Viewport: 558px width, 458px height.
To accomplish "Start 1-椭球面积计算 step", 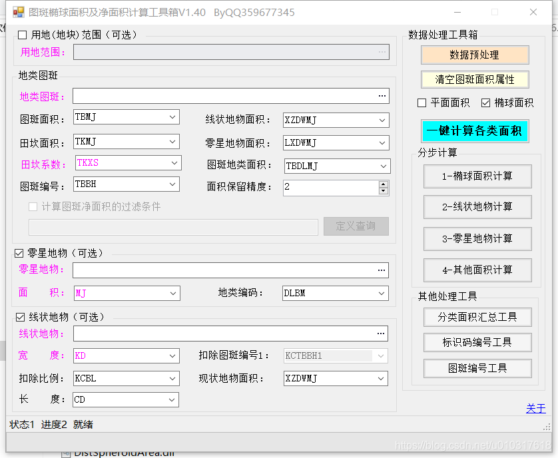I will coord(477,176).
